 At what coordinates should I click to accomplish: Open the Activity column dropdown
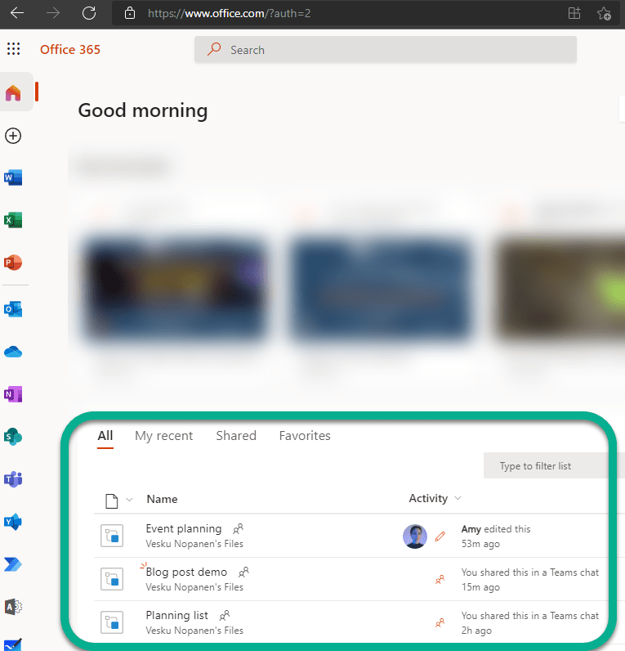pos(458,499)
